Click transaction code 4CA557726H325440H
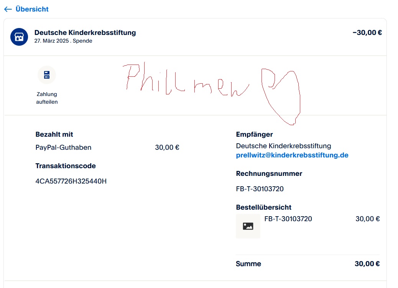The height and width of the screenshot is (288, 398). pyautogui.click(x=71, y=181)
